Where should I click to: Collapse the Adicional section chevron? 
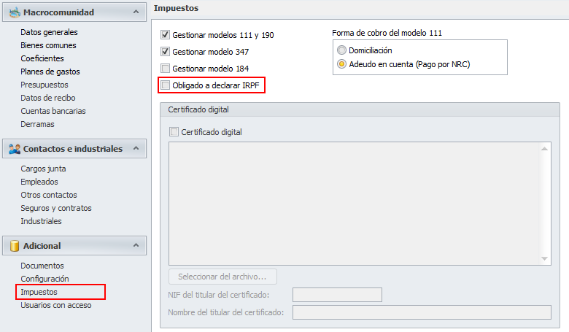click(x=136, y=245)
